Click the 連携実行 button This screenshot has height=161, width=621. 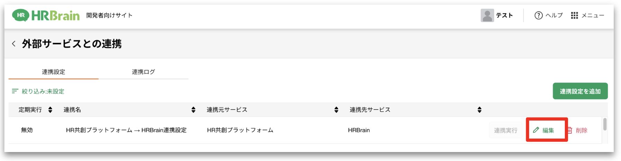506,130
